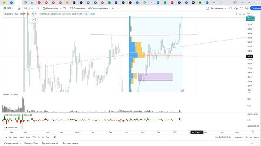Select the red horizontal line at 136
The height and width of the screenshot is (146, 261).
(164, 55)
